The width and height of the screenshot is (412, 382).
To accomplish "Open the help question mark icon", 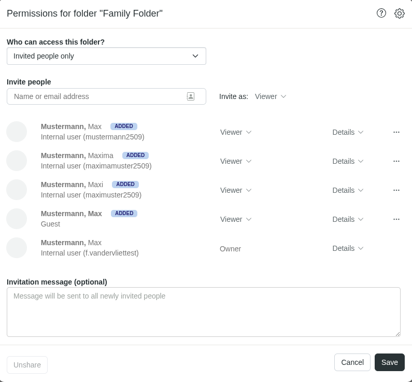I will [x=381, y=13].
